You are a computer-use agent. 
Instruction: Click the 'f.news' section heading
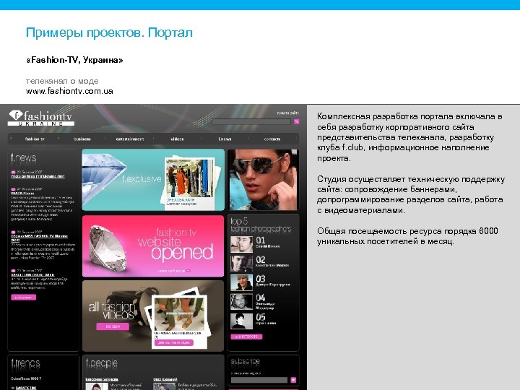point(23,157)
